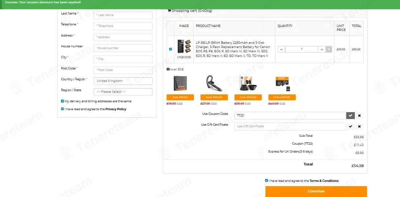Open the Terms & Conditions link
400x197 pixels.
coord(324,181)
